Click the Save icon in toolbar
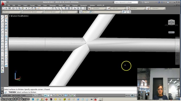 (10, 8)
